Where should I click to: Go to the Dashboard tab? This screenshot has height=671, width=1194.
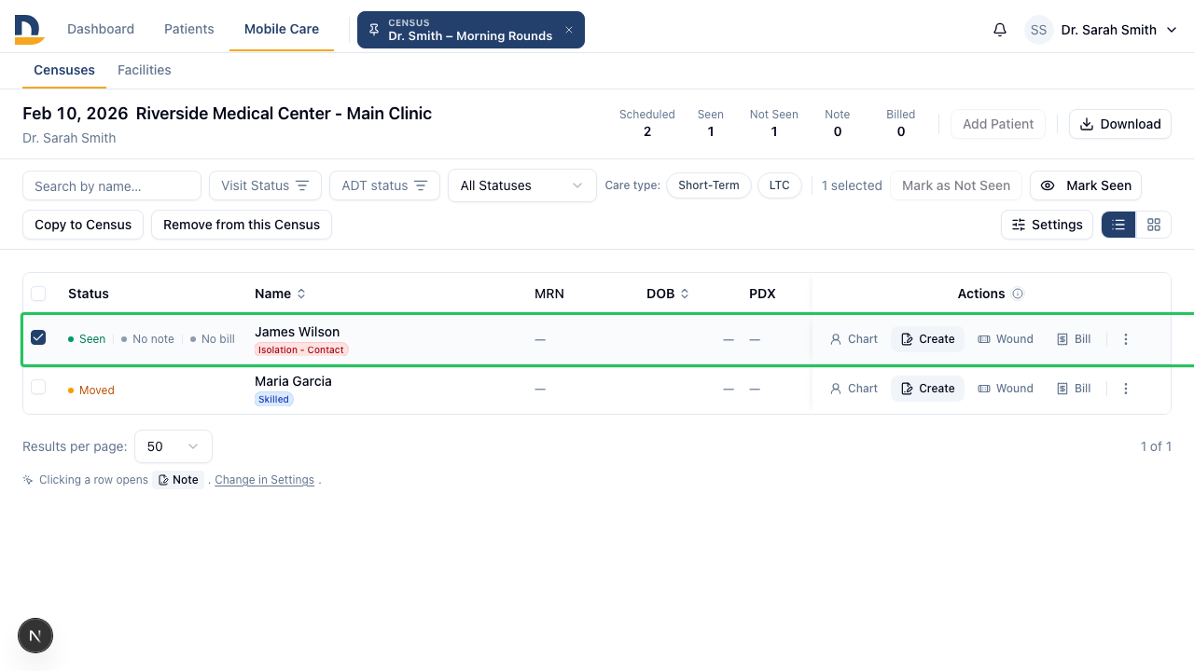101,29
